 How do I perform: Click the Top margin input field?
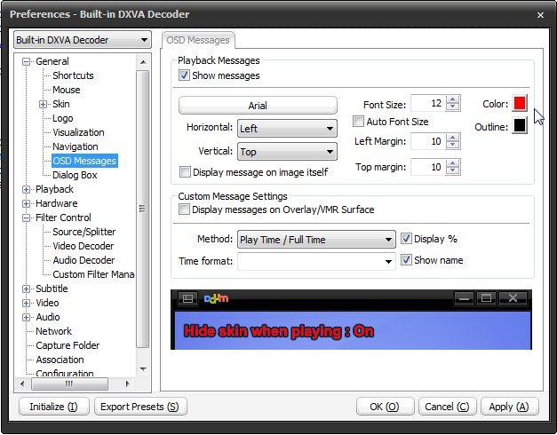click(x=428, y=167)
